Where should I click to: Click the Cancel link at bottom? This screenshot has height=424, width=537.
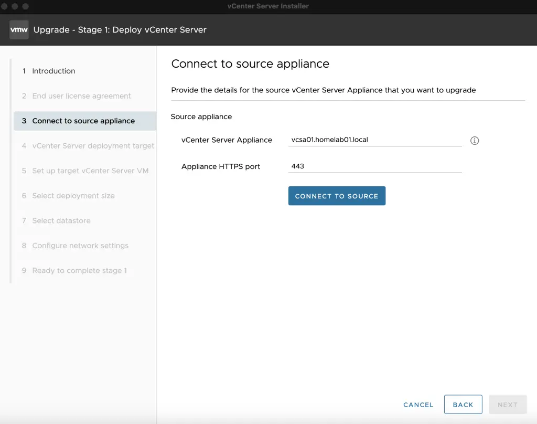click(x=418, y=405)
